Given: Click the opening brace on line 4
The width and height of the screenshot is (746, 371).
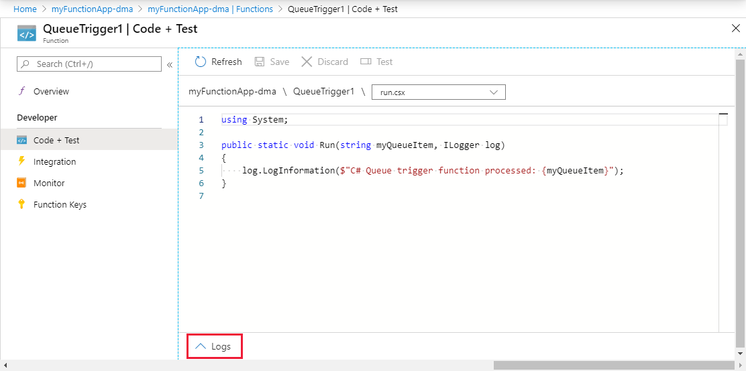Looking at the screenshot, I should coord(224,158).
